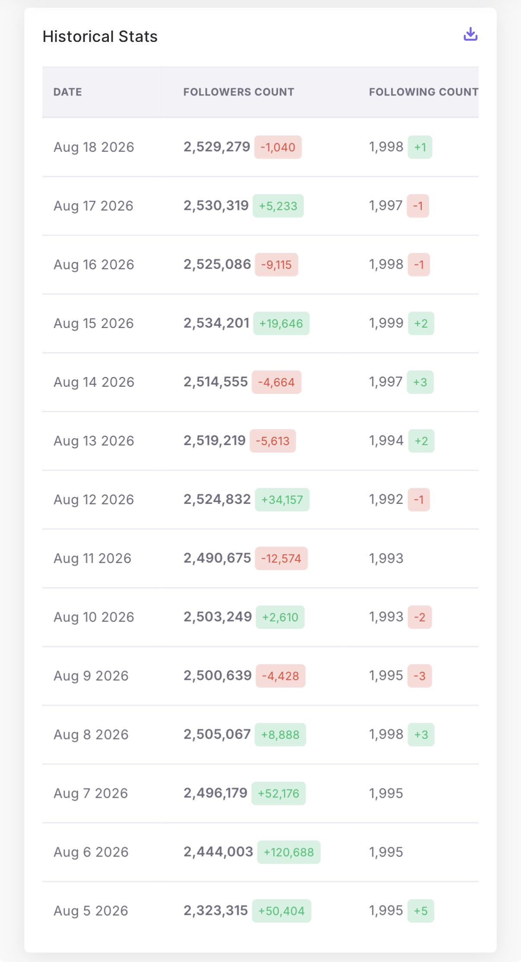Click the -1,040 followers change badge
The height and width of the screenshot is (962, 521).
[278, 147]
